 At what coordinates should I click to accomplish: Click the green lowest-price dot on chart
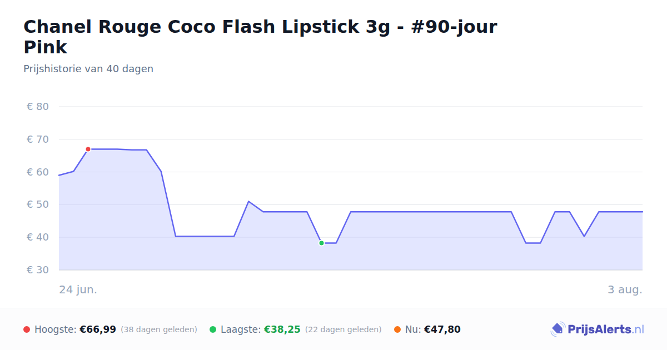tap(321, 243)
